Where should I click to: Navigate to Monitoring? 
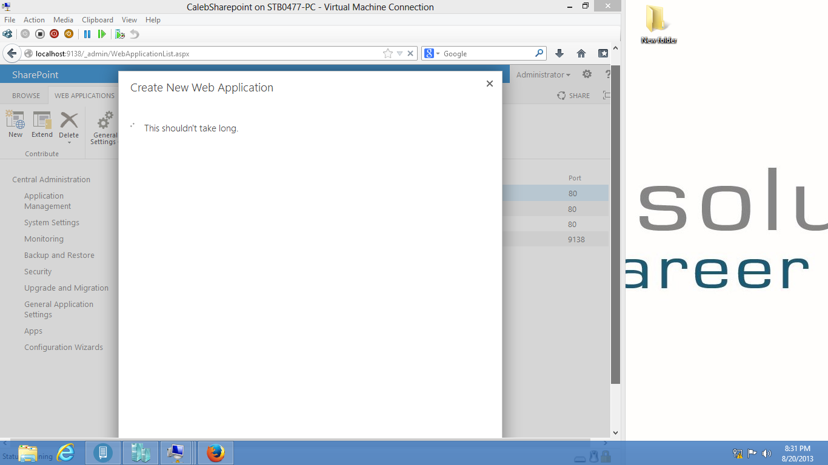44,239
